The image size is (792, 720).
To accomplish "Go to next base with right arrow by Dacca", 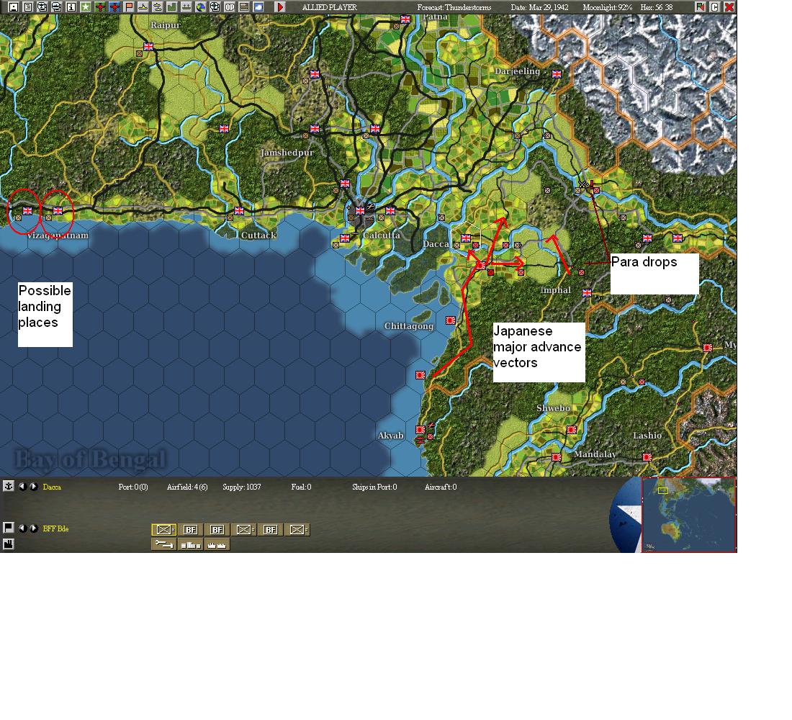I will click(x=33, y=487).
